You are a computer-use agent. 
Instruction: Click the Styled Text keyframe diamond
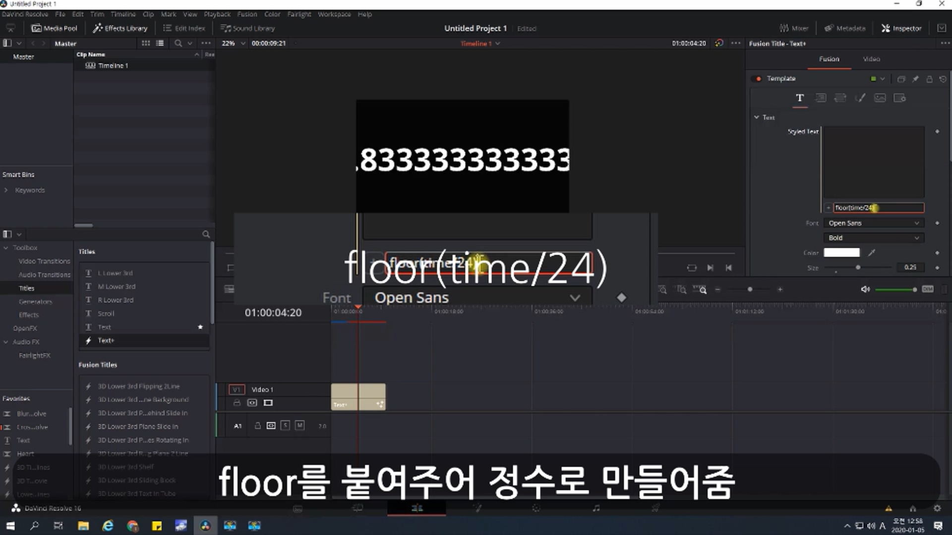pos(937,132)
